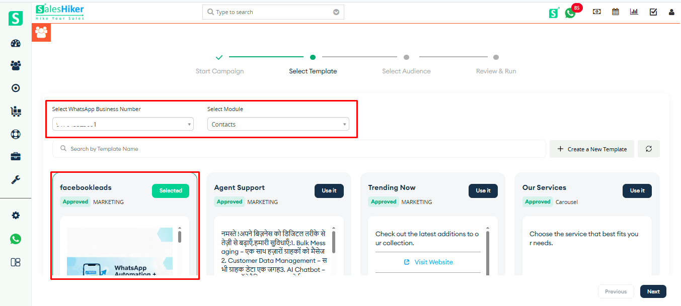
Task: Click the wrench tools icon in sidebar
Action: pyautogui.click(x=15, y=178)
